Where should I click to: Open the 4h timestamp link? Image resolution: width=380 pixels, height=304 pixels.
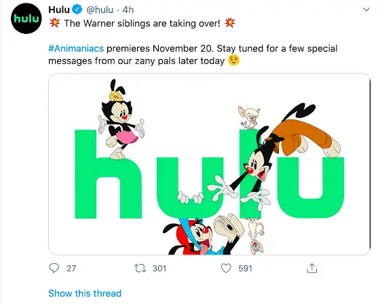(x=128, y=9)
